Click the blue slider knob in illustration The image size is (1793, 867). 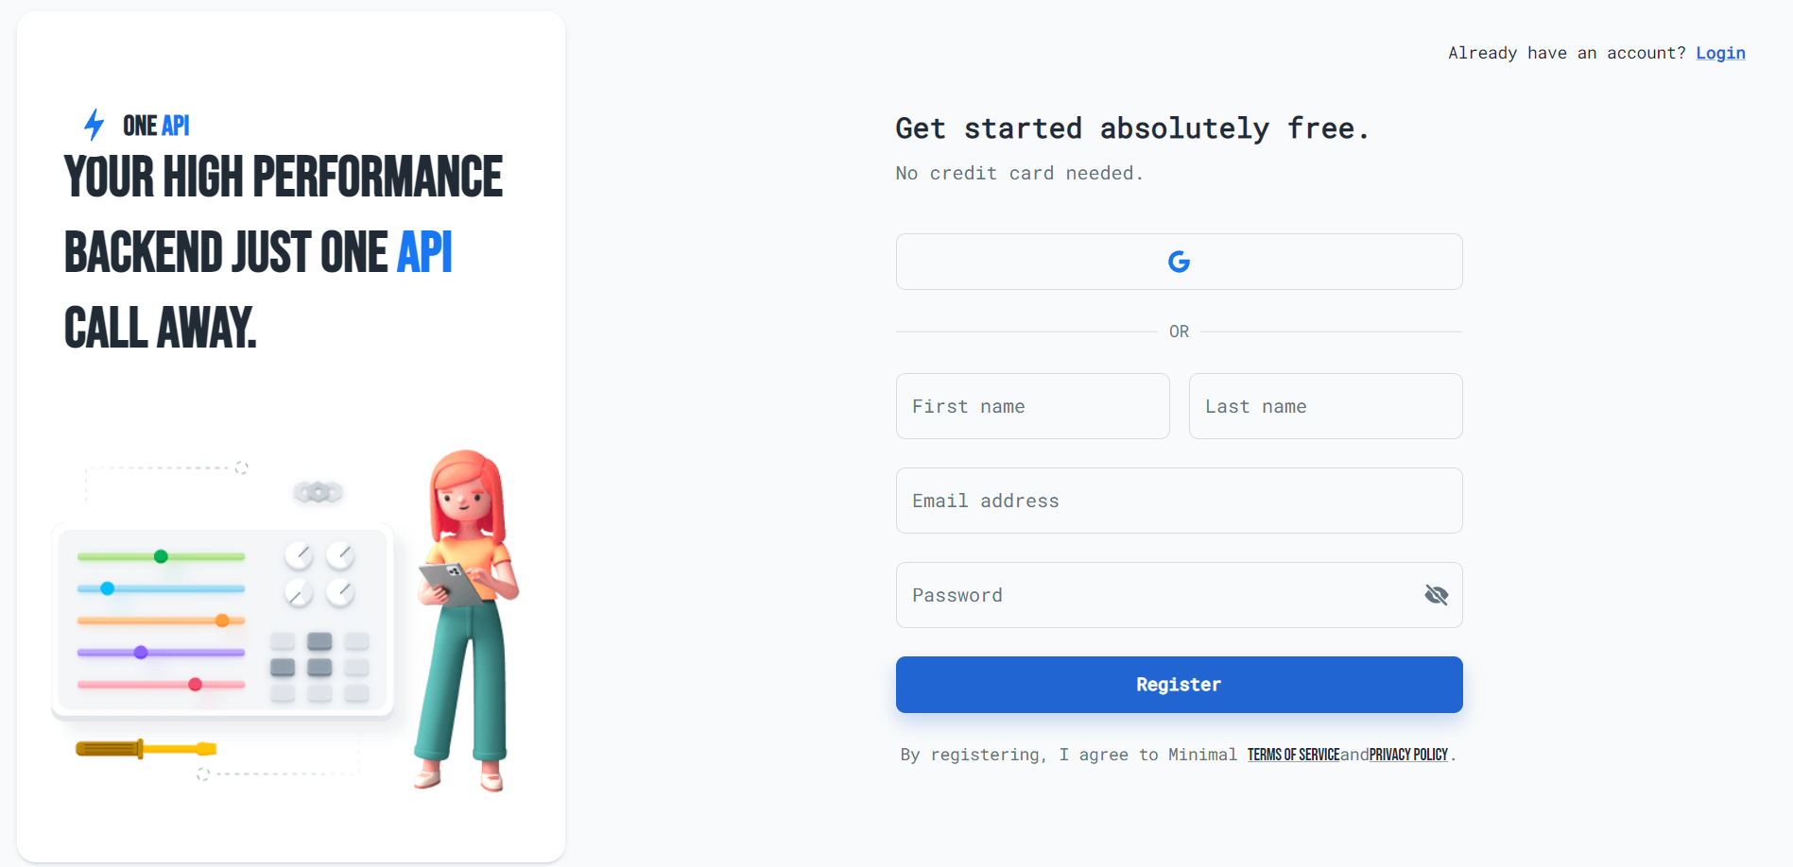point(108,588)
